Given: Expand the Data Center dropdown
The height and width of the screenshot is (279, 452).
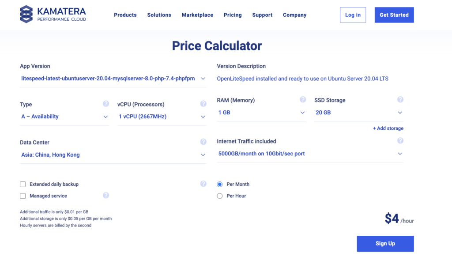Looking at the screenshot, I should point(113,155).
